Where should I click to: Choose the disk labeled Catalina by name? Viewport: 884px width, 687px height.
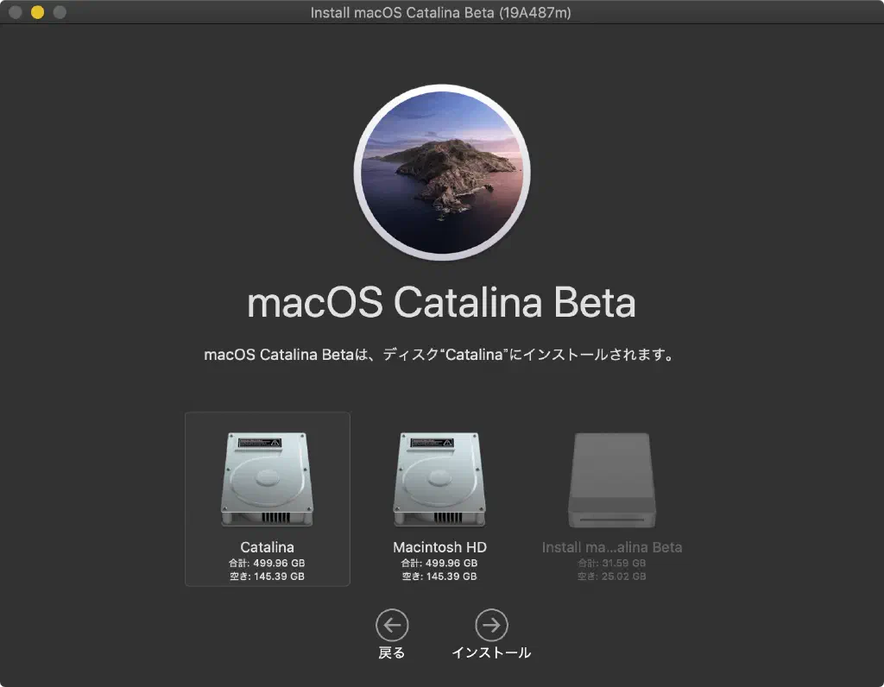(267, 547)
